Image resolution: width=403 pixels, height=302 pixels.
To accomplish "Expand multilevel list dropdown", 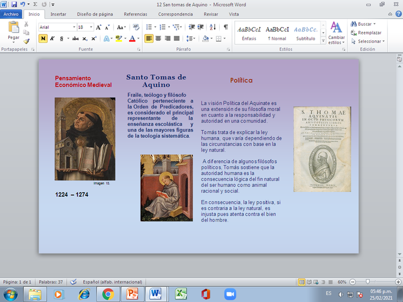I will pyautogui.click(x=181, y=27).
